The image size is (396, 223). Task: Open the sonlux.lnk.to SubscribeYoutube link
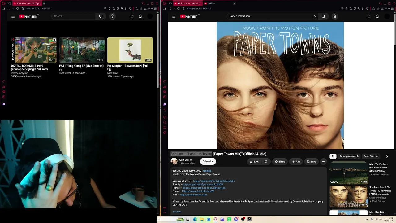point(214,181)
